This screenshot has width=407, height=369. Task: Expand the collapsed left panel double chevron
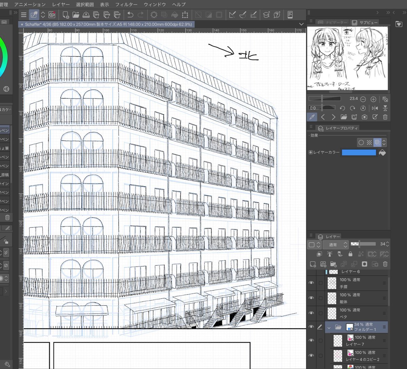tap(15, 13)
